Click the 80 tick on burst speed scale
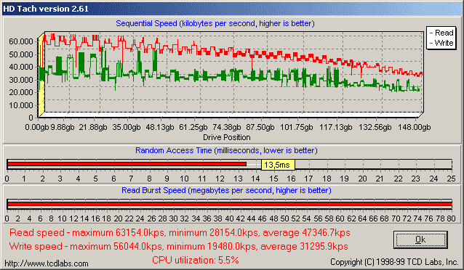Image resolution: width=464 pixels, height=270 pixels. point(452,218)
